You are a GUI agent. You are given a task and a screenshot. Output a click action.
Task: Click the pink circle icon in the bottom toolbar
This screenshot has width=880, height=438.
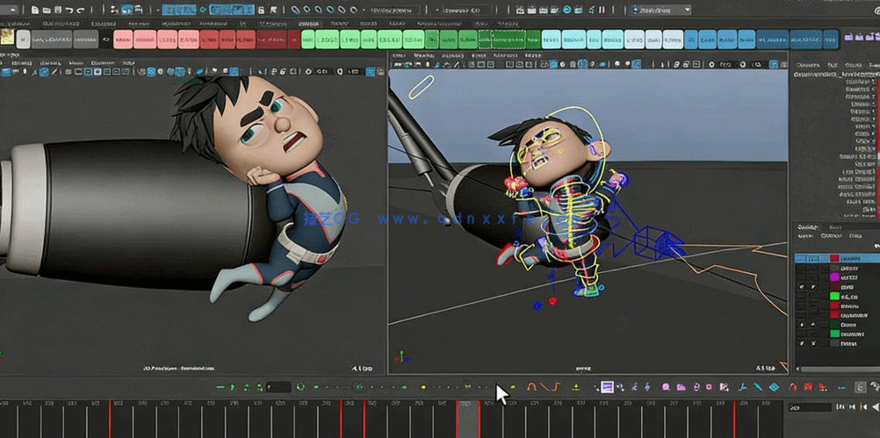[667, 387]
